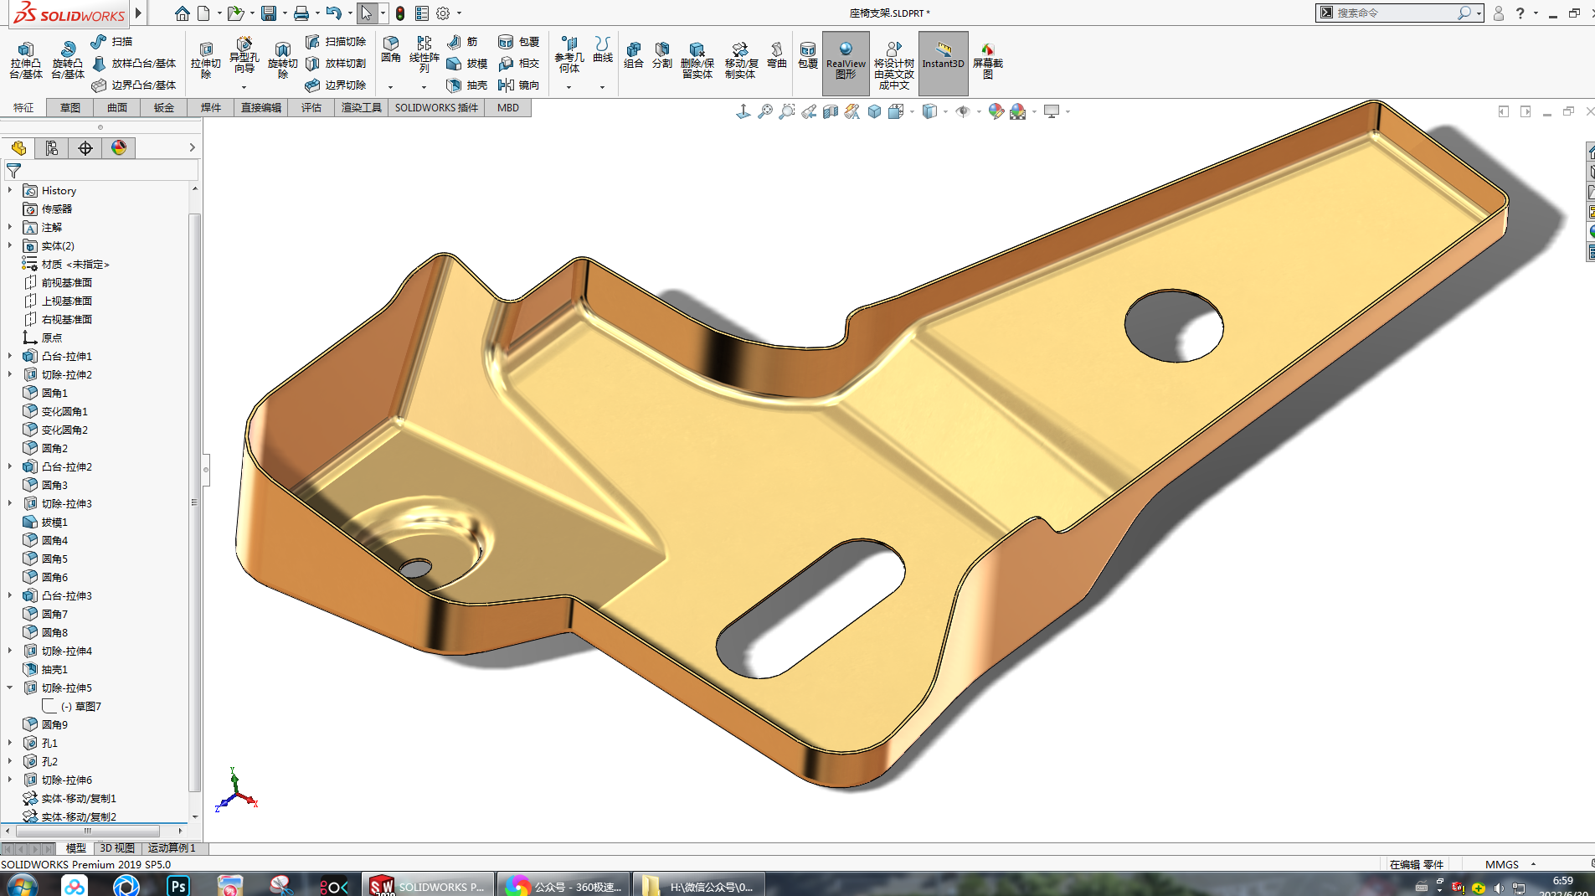Click the 边界切除 boundary cut button
The width and height of the screenshot is (1595, 896).
coord(336,85)
